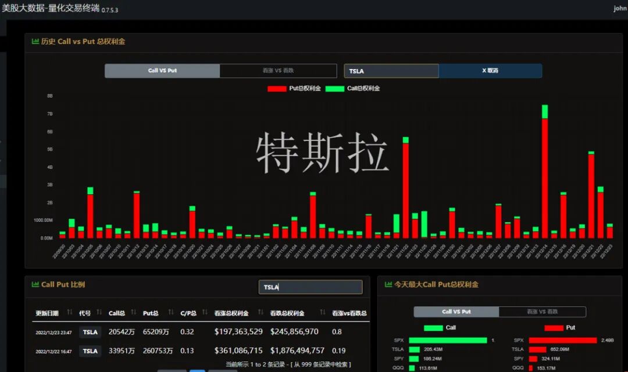Click chart icon beside 历史 Call vs Put 总权利金
This screenshot has height=372, width=628.
point(35,41)
